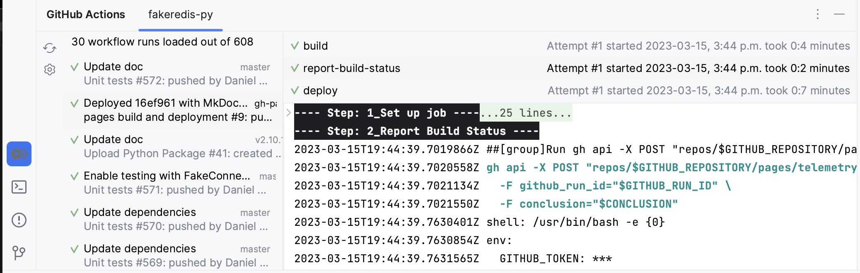Click the log line with github_run_id parameter
860x273 pixels.
pos(512,186)
